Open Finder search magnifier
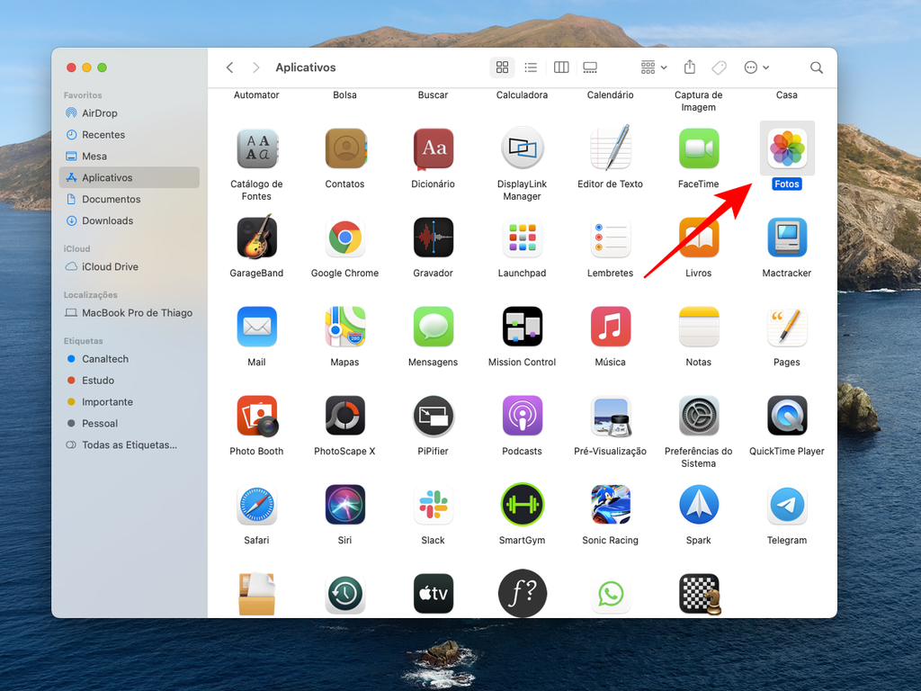This screenshot has width=921, height=691. coord(817,67)
